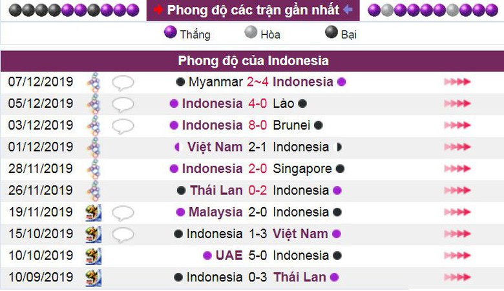The image size is (504, 291).
Task: Click the league icon for 07/12/2019 match
Action: (94, 82)
